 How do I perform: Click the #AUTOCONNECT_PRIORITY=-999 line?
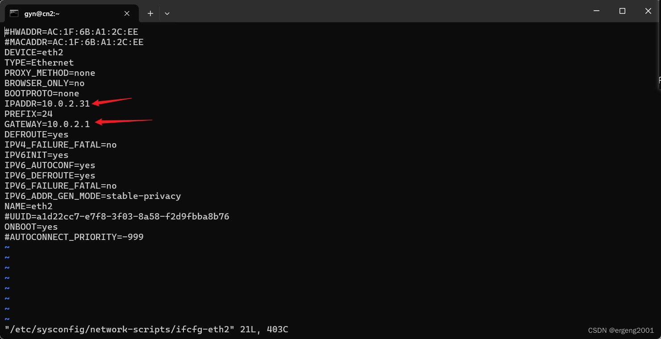74,237
